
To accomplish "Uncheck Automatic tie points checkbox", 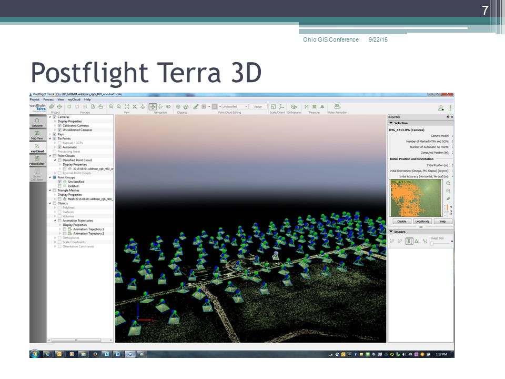I will click(59, 147).
